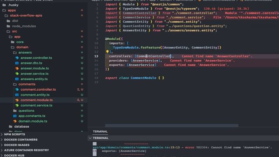Switch to the TERMINAL panel tab
The width and height of the screenshot is (279, 157).
pos(100,132)
